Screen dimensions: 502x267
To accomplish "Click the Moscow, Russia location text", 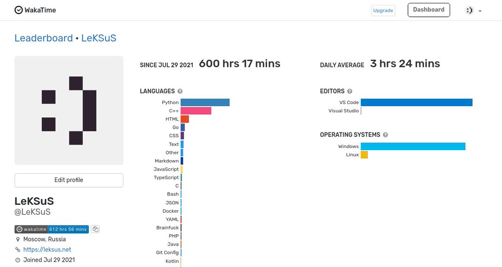I will (x=45, y=239).
